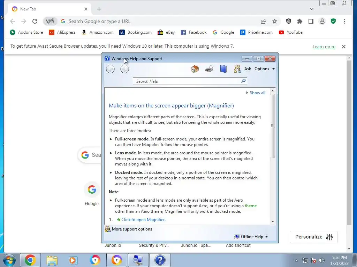This screenshot has width=357, height=267.
Task: Share this page icon in address bar
Action: pyautogui.click(x=264, y=21)
